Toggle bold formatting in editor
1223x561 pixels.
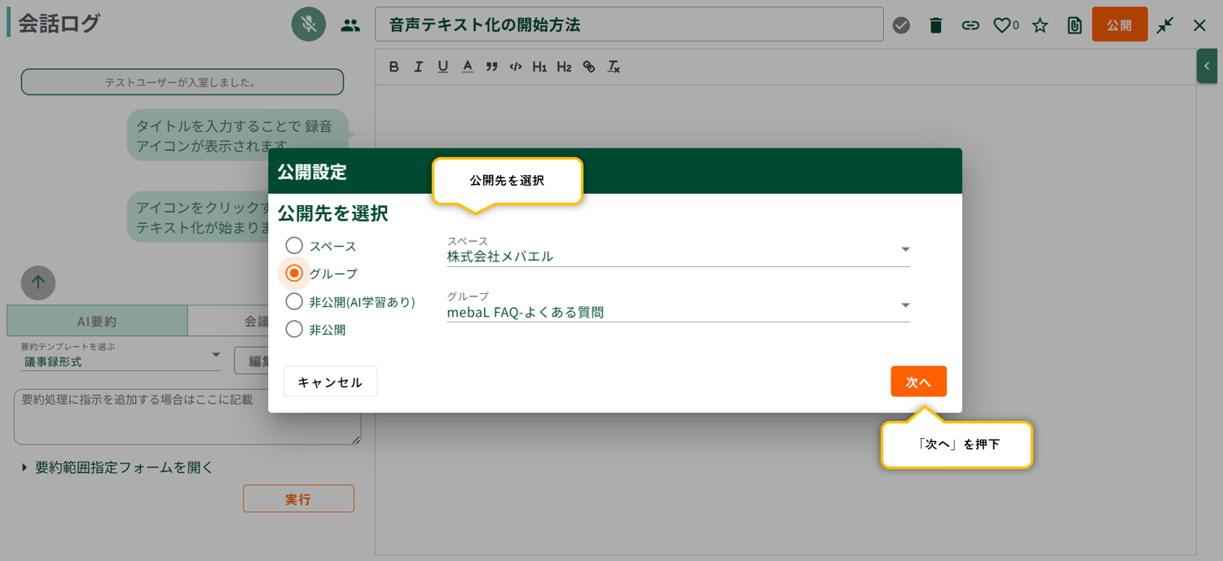[394, 67]
